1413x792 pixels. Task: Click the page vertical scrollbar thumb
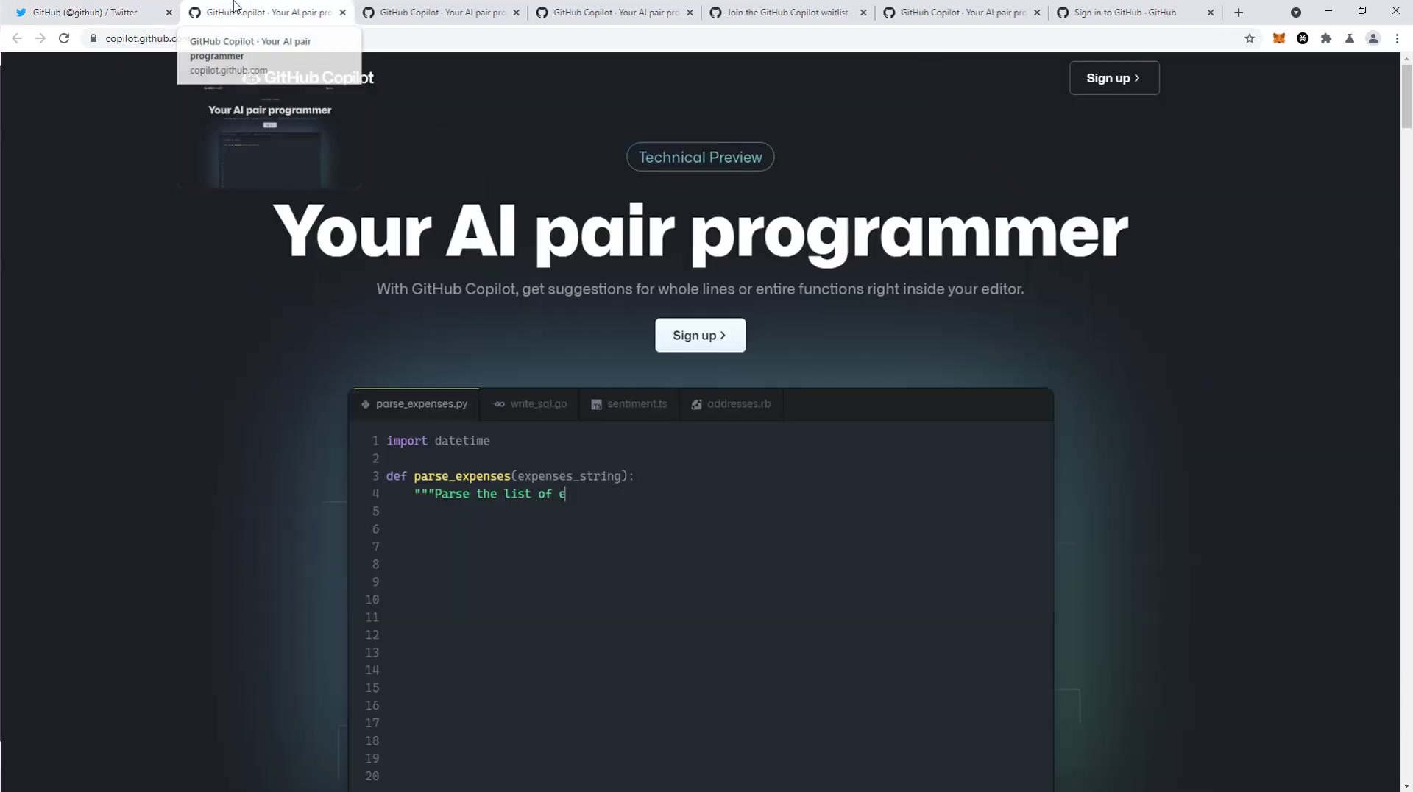(x=1406, y=96)
